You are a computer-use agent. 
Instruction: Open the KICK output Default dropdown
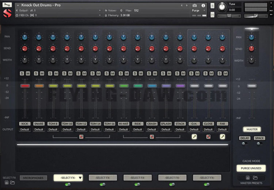[x=24, y=129]
